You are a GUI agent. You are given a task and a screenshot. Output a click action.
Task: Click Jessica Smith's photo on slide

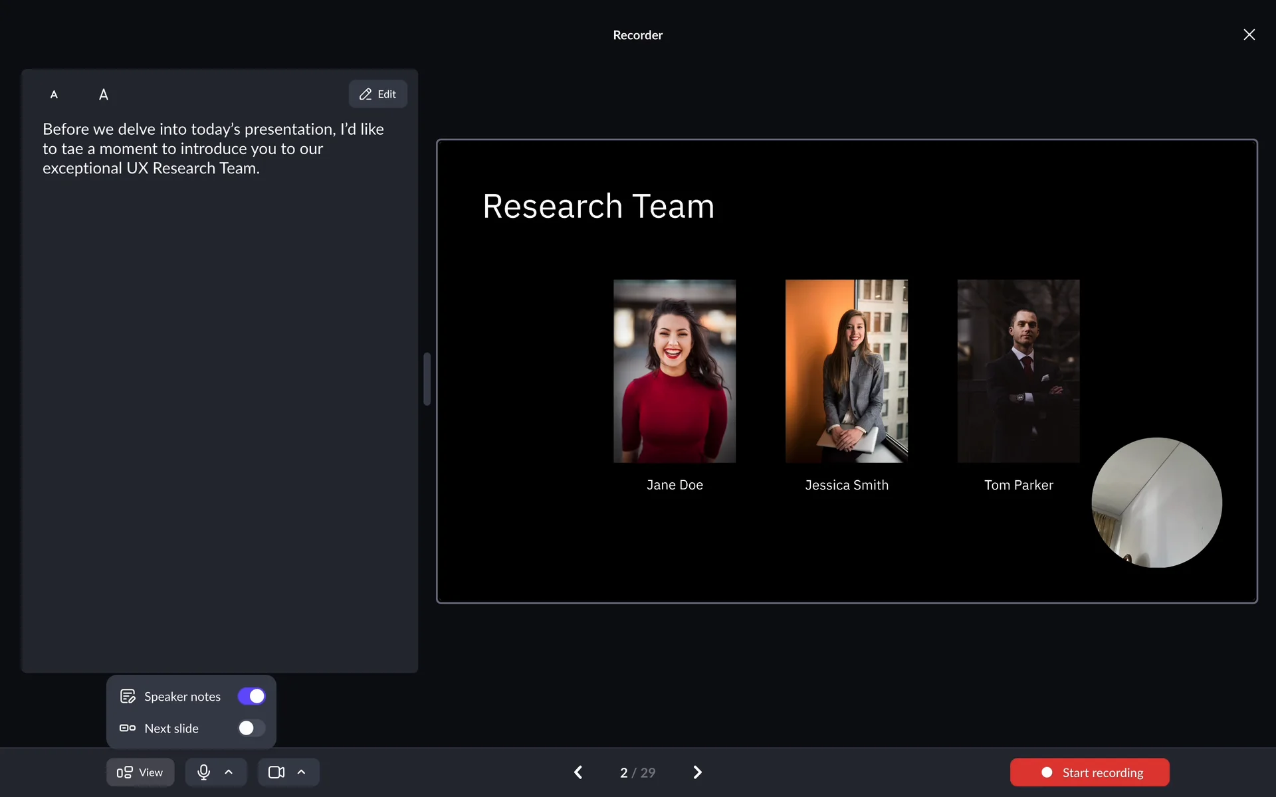coord(846,371)
